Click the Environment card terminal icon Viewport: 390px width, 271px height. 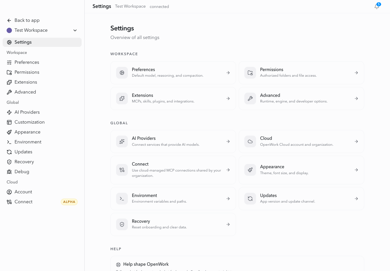tap(122, 199)
